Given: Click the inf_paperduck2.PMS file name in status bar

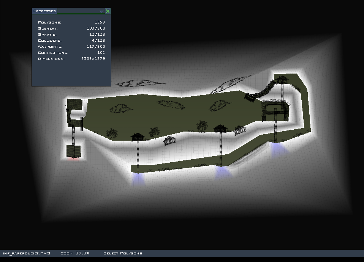Looking at the screenshot, I should pyautogui.click(x=27, y=253).
